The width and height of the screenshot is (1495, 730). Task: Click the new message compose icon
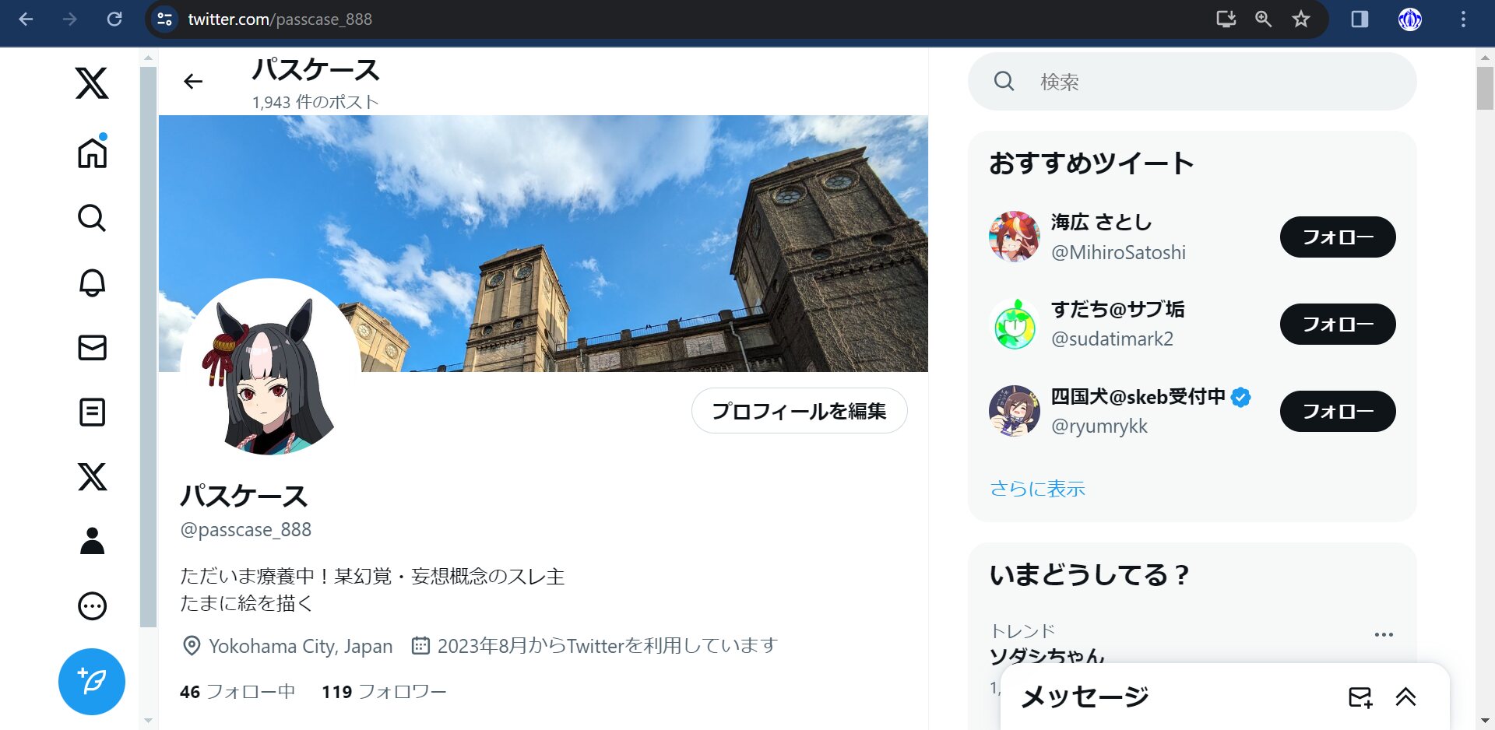pyautogui.click(x=1360, y=697)
